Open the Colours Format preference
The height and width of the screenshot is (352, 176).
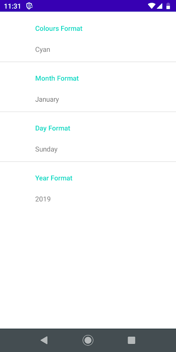tap(88, 37)
